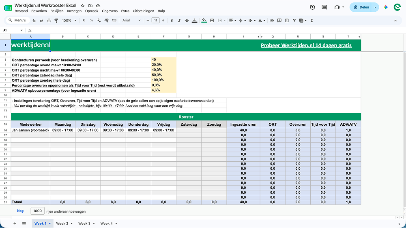The height and width of the screenshot is (228, 406).
Task: Open the text color picker
Action: pyautogui.click(x=194, y=20)
